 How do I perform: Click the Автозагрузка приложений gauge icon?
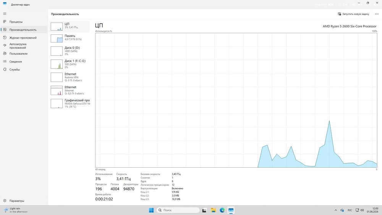pyautogui.click(x=5, y=45)
